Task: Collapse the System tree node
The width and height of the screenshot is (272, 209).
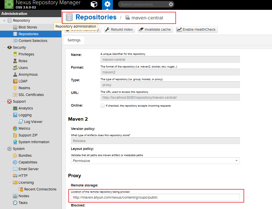Action: pos(4,149)
